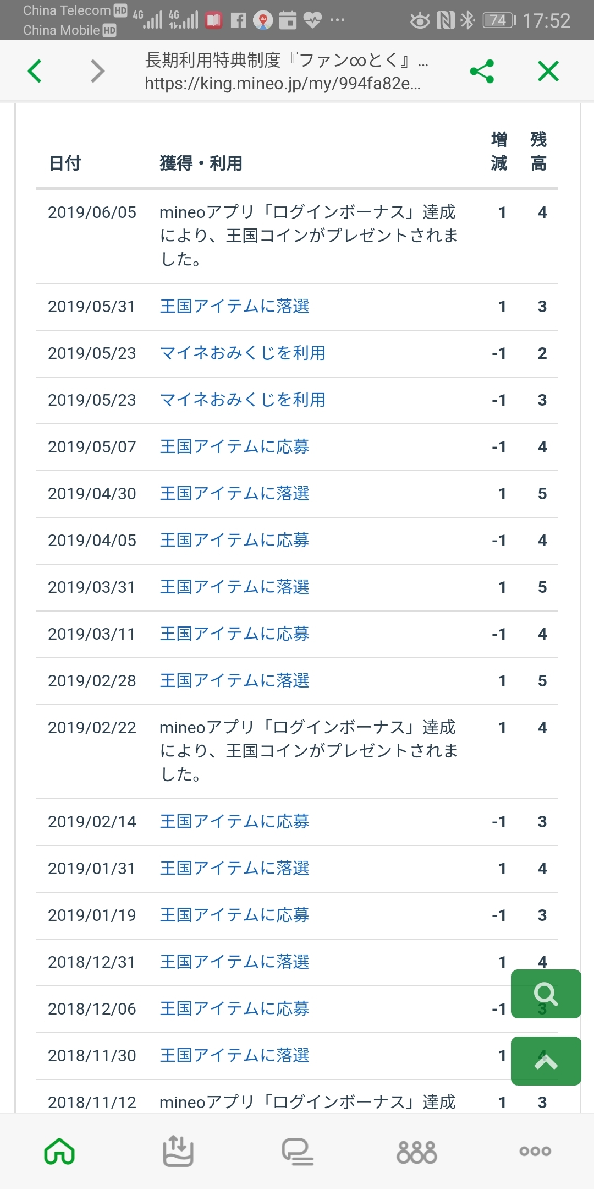The height and width of the screenshot is (1189, 594).
Task: Tap the page URL address text
Action: (283, 84)
